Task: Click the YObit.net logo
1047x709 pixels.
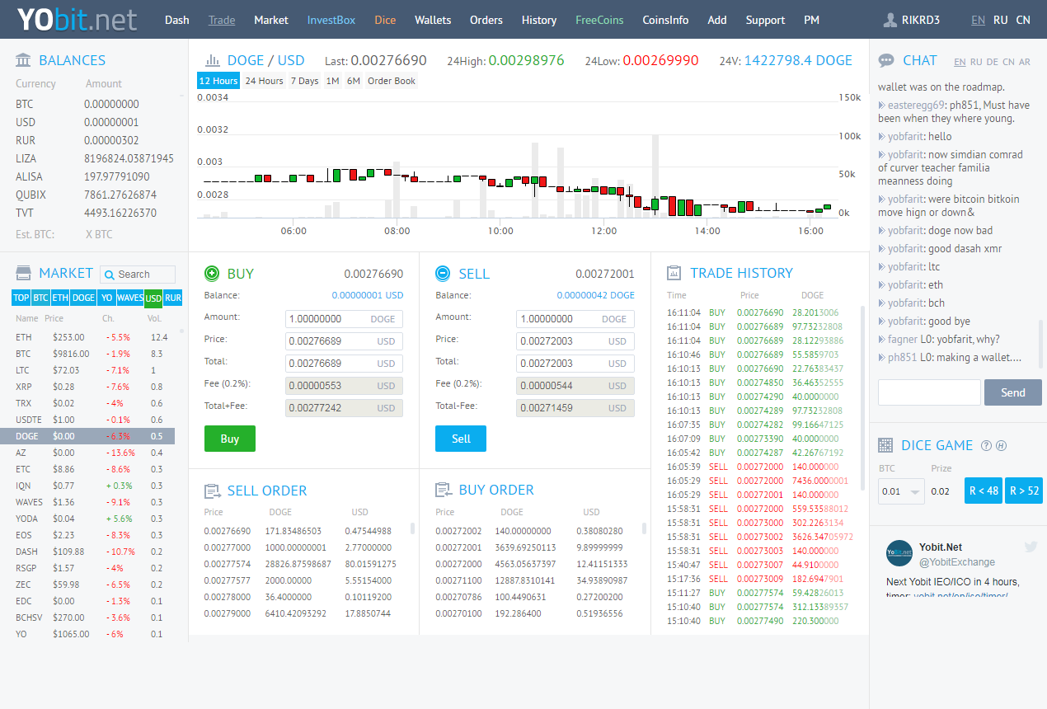Action: point(77,19)
